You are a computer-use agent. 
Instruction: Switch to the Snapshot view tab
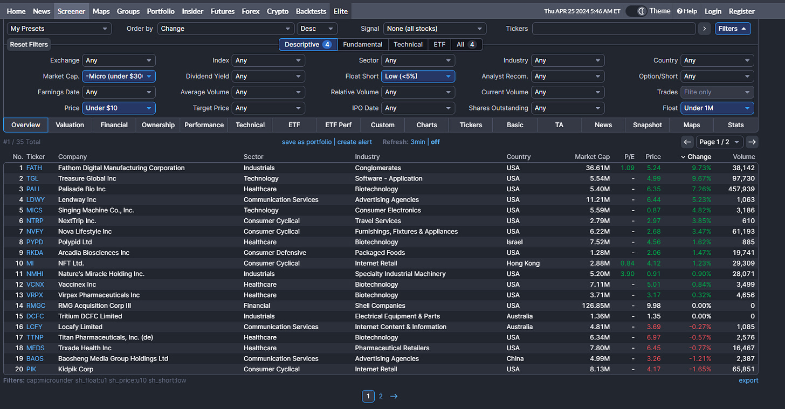(647, 125)
